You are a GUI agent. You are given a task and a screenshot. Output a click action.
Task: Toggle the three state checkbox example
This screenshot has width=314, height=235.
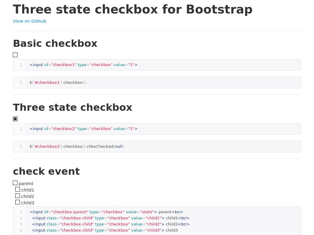coord(15,119)
